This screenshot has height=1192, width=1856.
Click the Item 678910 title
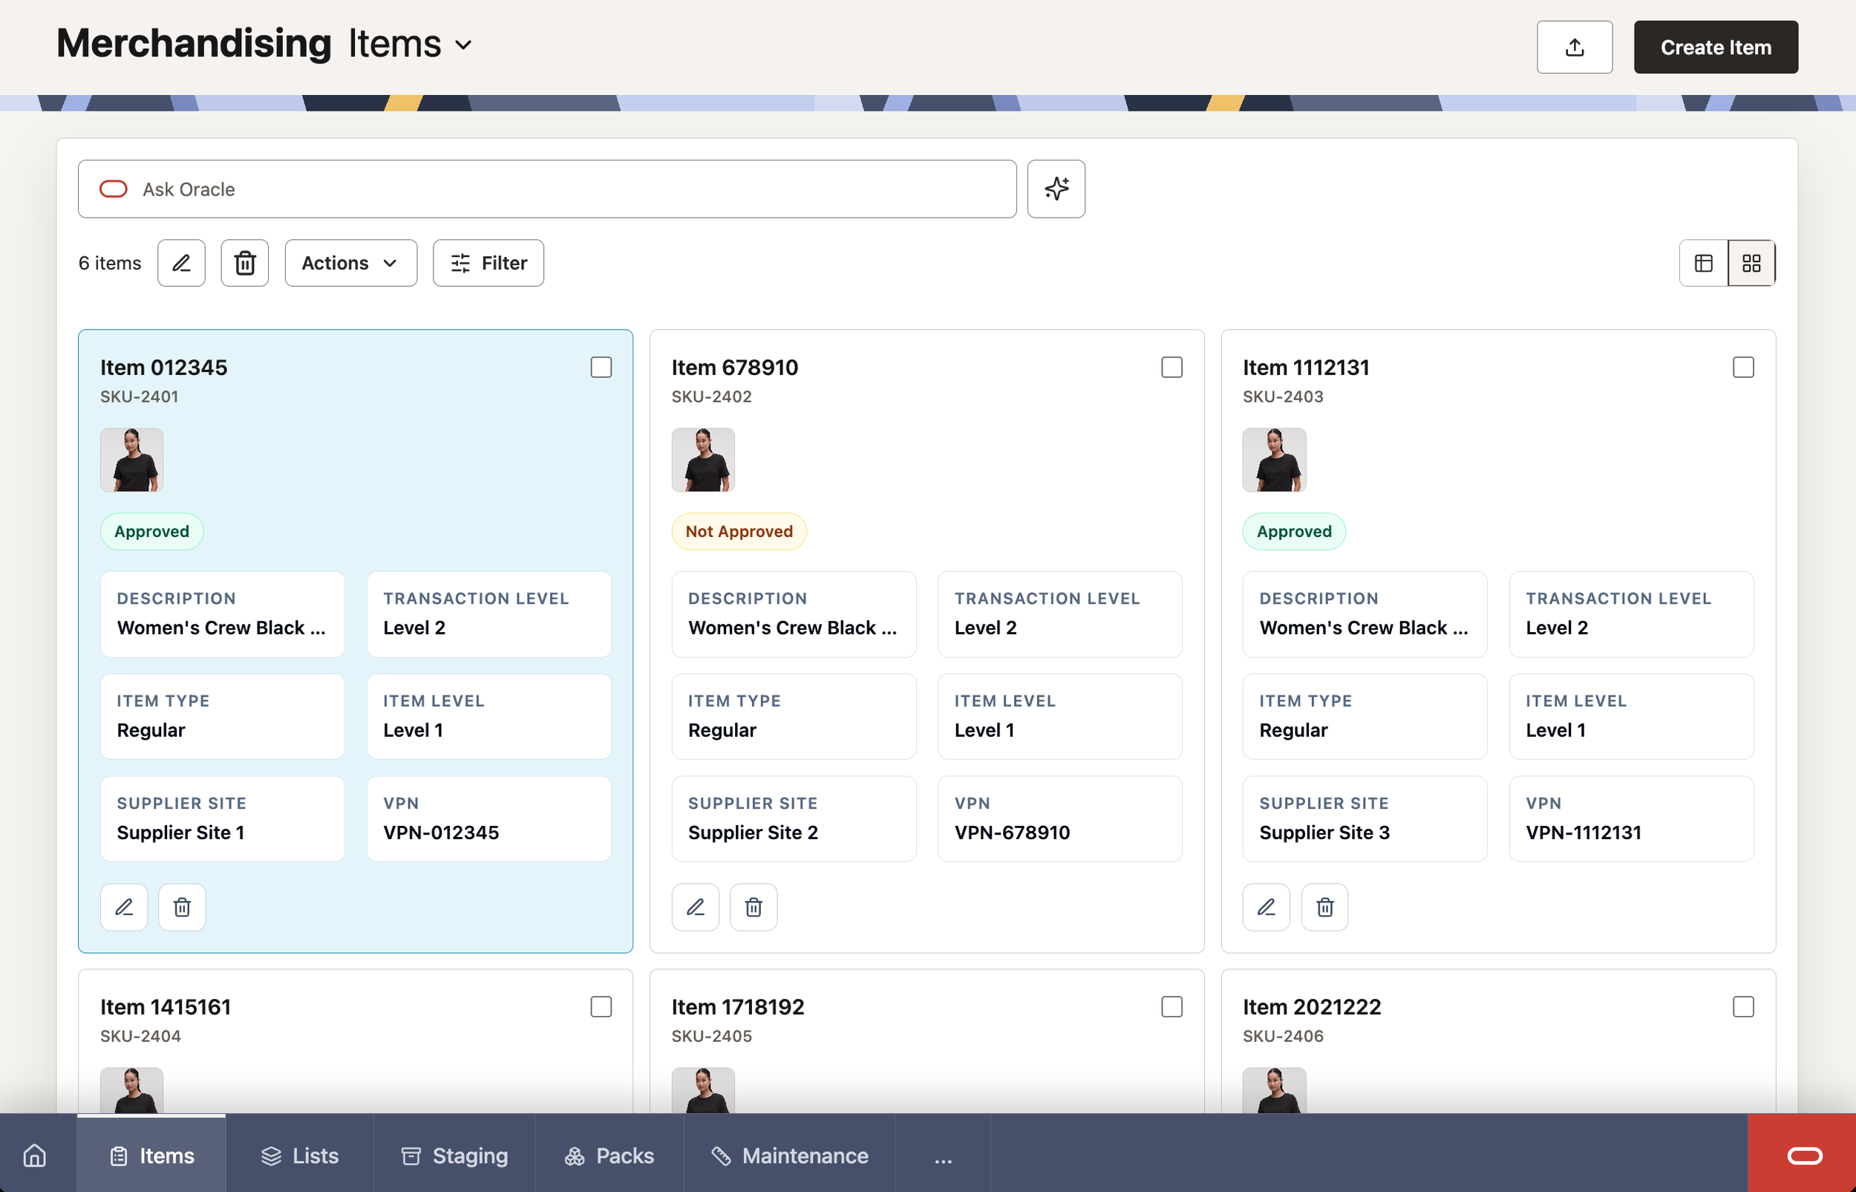click(x=734, y=367)
